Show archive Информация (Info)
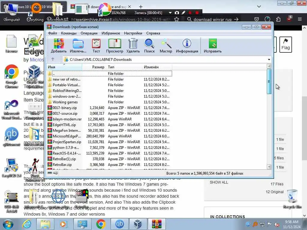 click(x=187, y=46)
